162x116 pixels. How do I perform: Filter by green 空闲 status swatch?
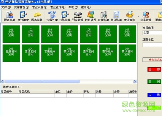point(154,82)
